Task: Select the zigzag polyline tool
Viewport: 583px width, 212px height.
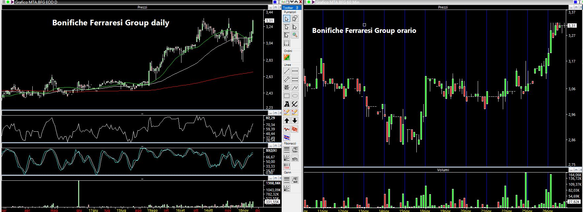Action: tap(295, 88)
